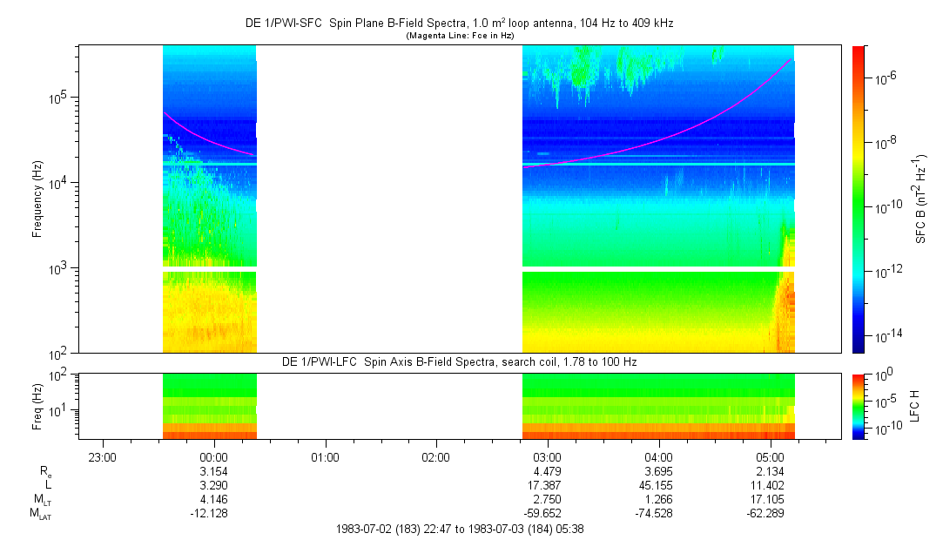This screenshot has height=540, width=943.
Task: Click the Magenta Line Fce subtitle text
Action: click(461, 36)
